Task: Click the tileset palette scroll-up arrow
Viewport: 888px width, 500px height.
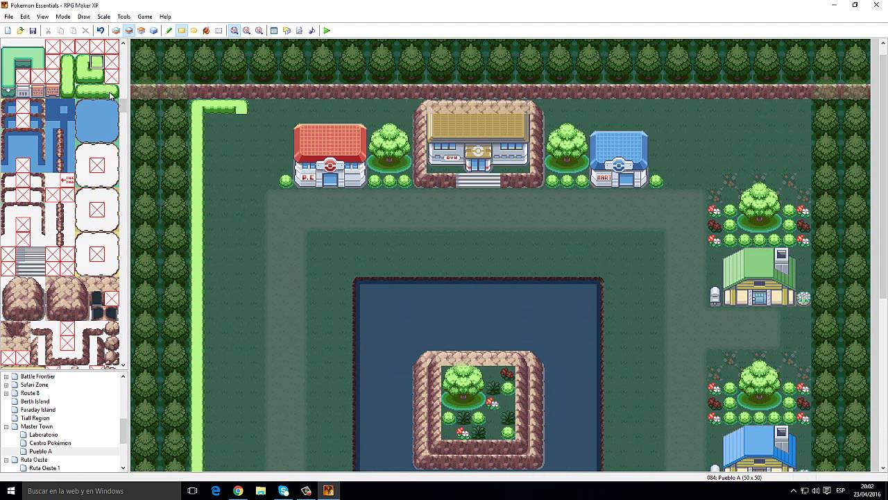Action: [x=123, y=43]
